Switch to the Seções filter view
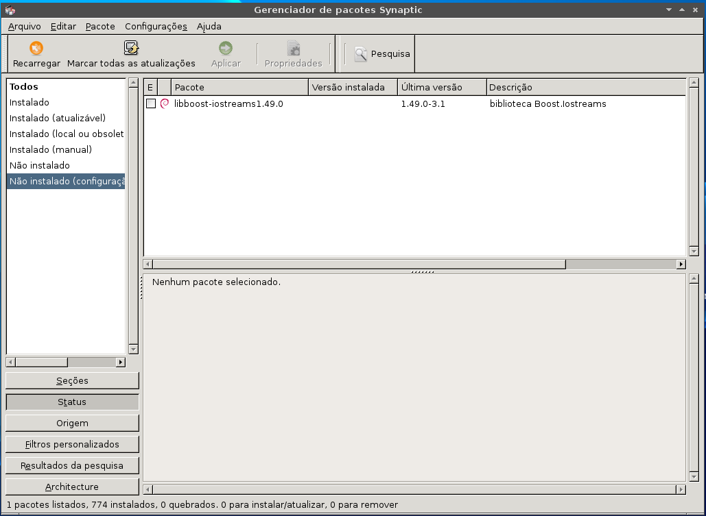706x516 pixels. point(72,380)
